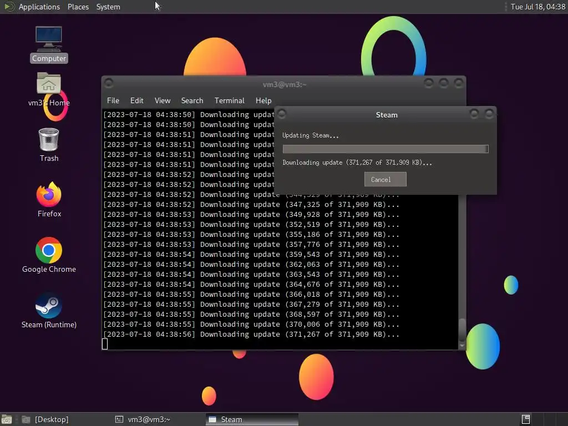This screenshot has width=568, height=426.
Task: Click the window menu button on Steam dialog
Action: point(282,114)
